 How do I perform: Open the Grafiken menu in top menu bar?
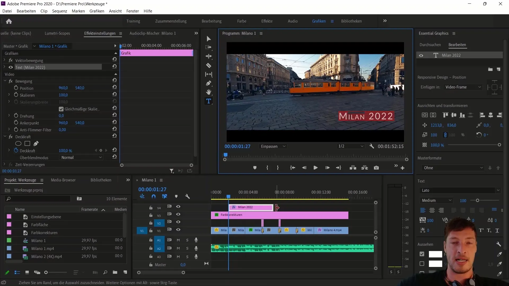[97, 11]
